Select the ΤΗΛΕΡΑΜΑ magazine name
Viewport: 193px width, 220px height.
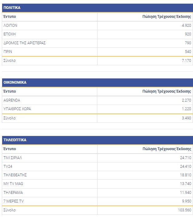(x=13, y=193)
